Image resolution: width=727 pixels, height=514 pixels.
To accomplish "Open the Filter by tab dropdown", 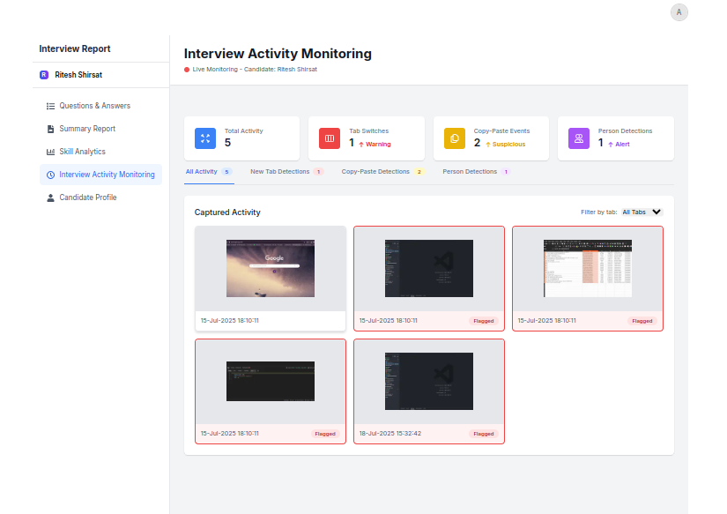I will pos(642,212).
